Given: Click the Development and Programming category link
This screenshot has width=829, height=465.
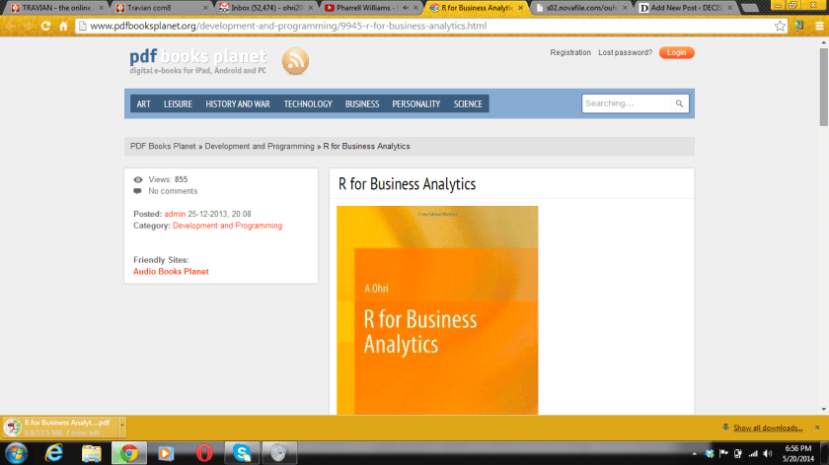Looking at the screenshot, I should click(x=227, y=226).
